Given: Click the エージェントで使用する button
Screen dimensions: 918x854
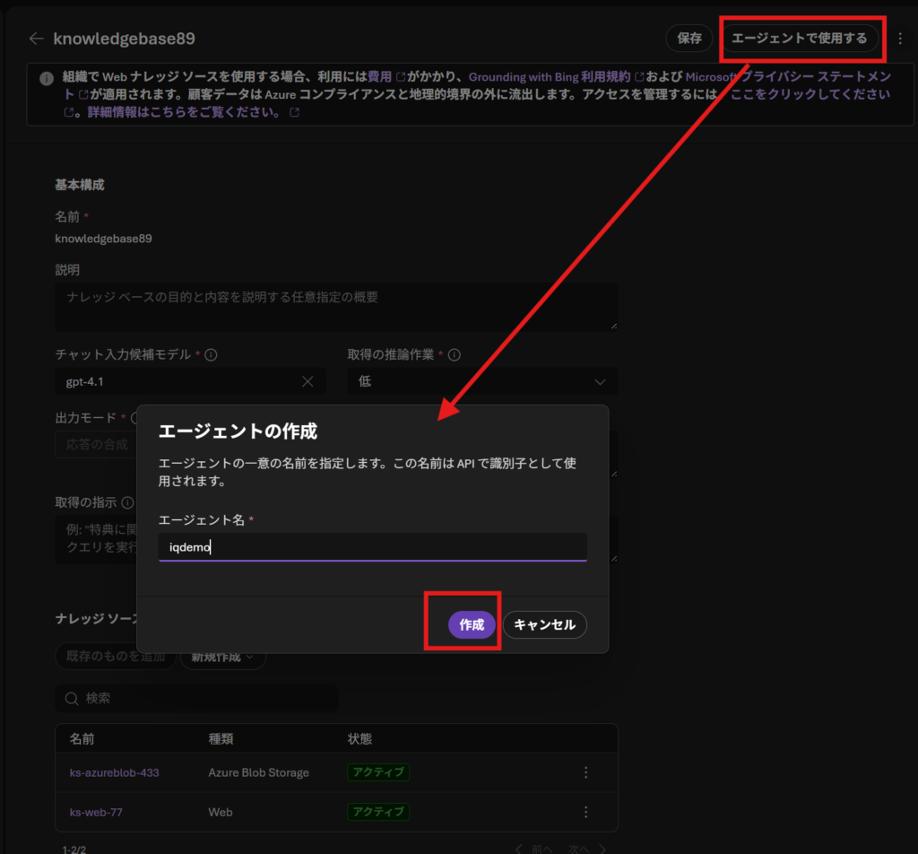Looking at the screenshot, I should [799, 39].
